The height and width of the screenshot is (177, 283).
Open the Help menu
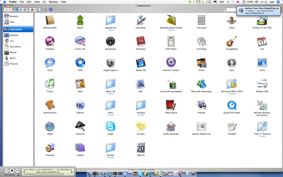coord(64,2)
